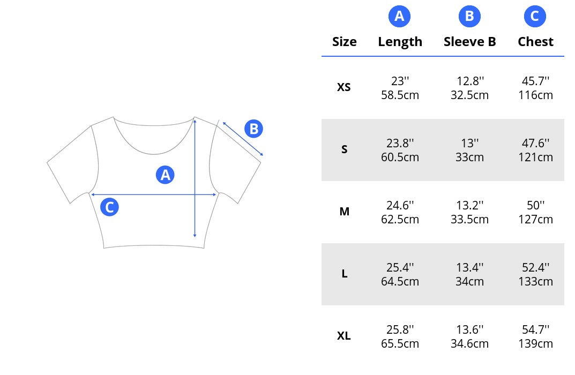The image size is (575, 375).
Task: Click the blue B badge above Sleeve B
Action: [x=469, y=16]
